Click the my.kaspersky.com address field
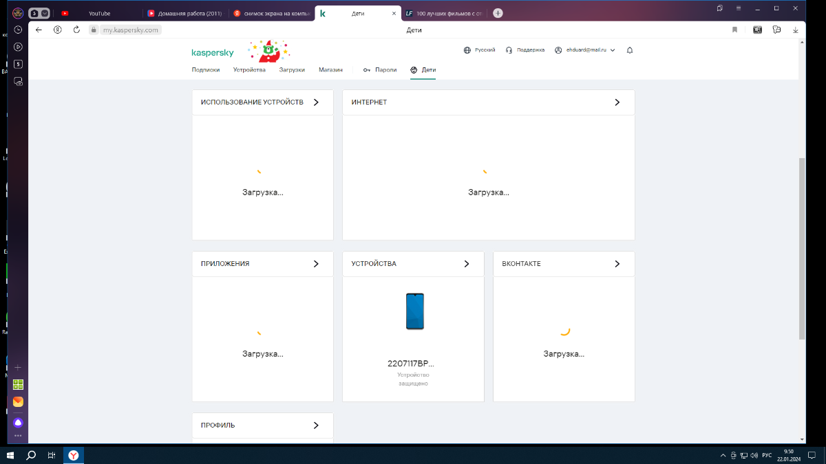The width and height of the screenshot is (826, 464). (x=131, y=30)
